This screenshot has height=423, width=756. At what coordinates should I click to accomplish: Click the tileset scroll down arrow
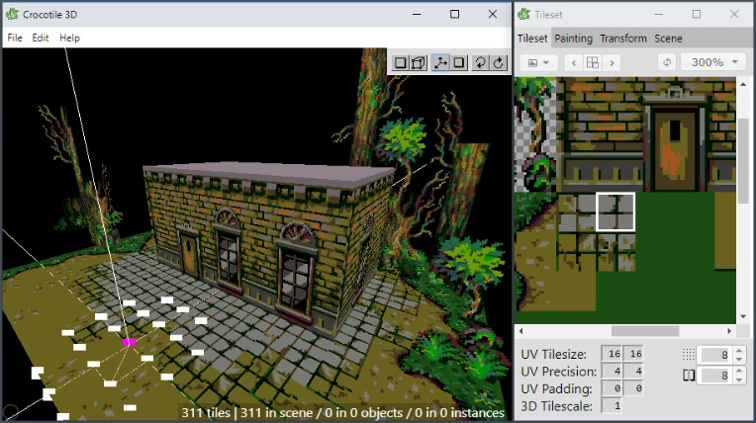click(x=743, y=316)
